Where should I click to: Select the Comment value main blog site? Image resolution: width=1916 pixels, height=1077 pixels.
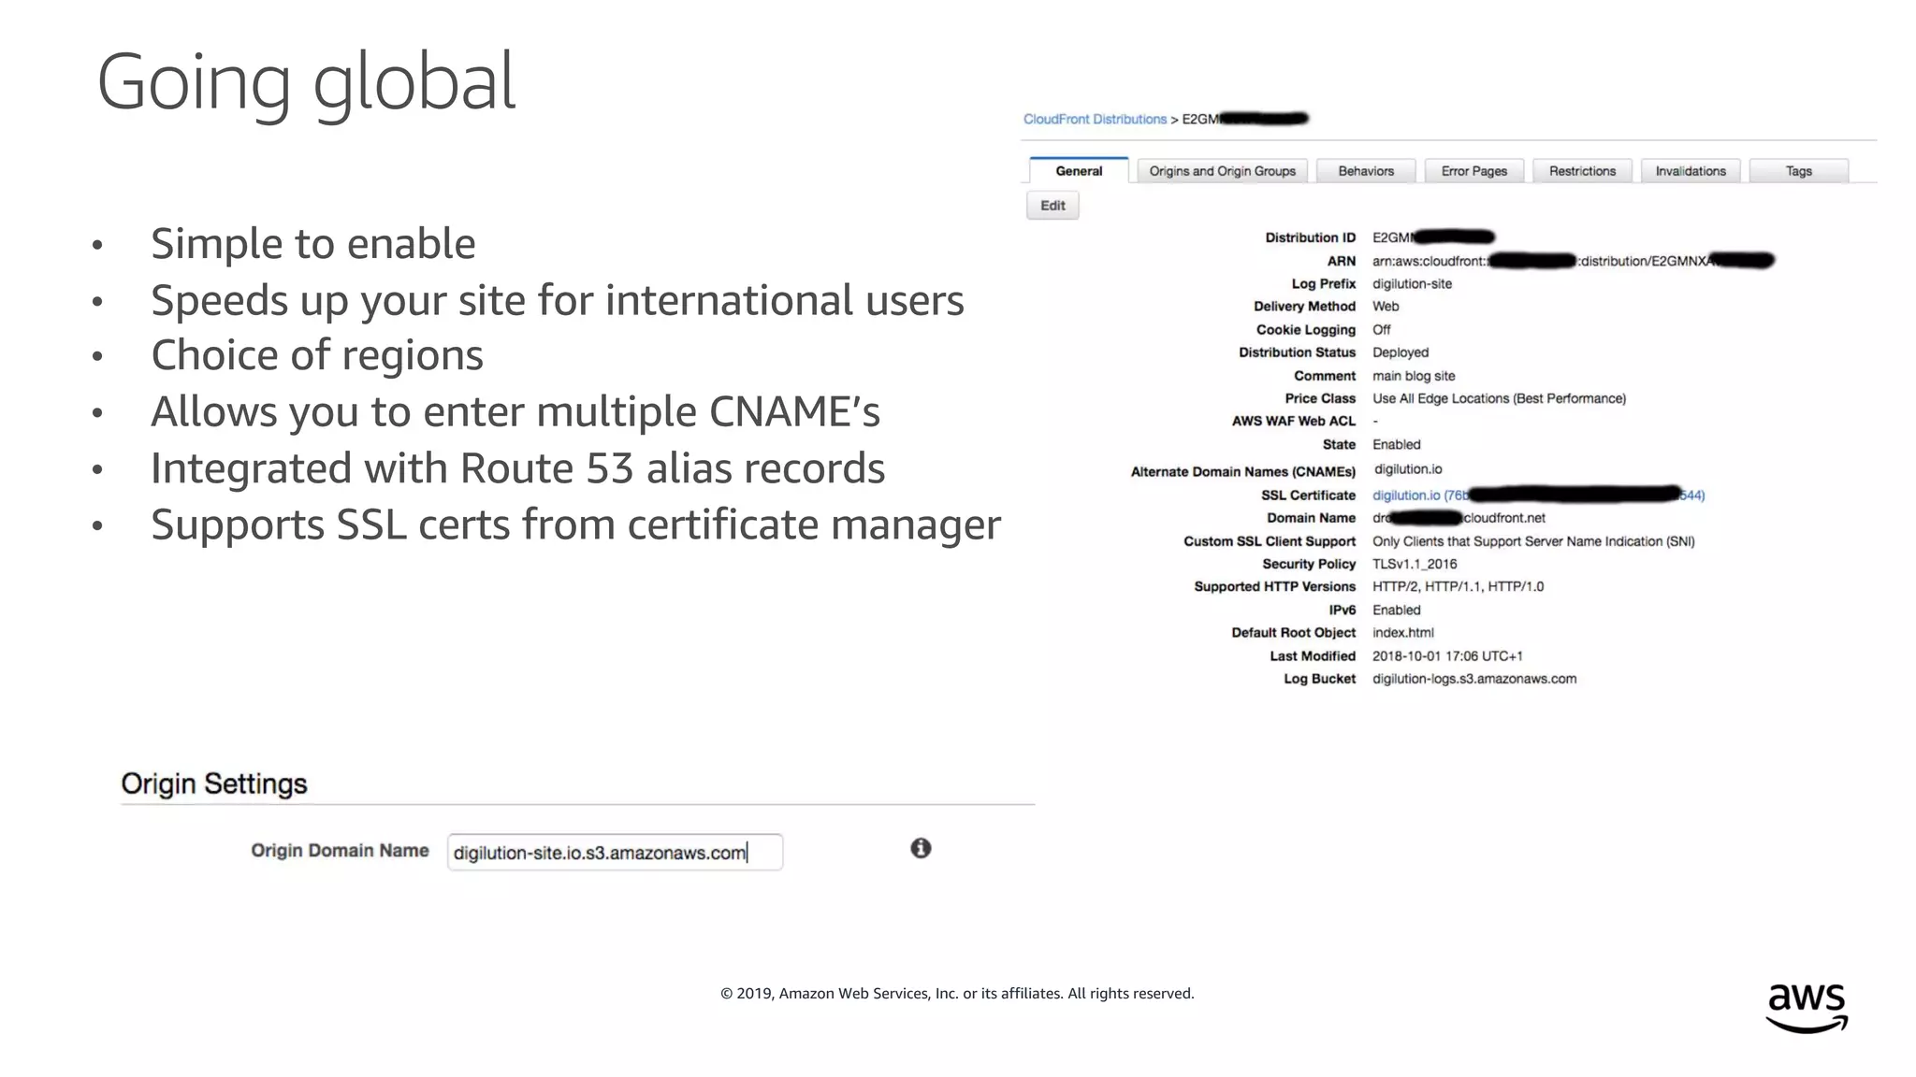click(x=1414, y=376)
